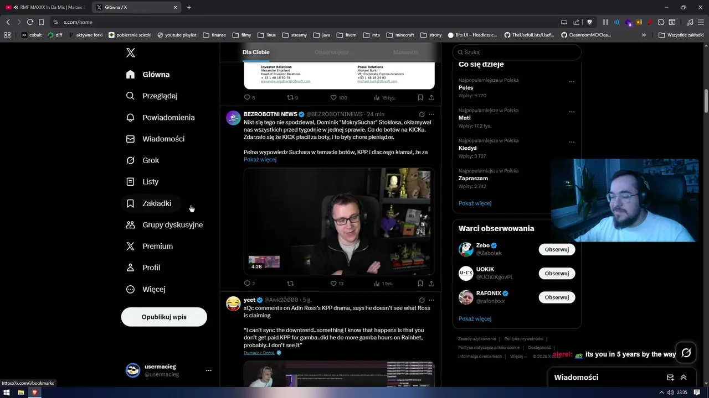Click the Brave shields icon

[x=589, y=22]
